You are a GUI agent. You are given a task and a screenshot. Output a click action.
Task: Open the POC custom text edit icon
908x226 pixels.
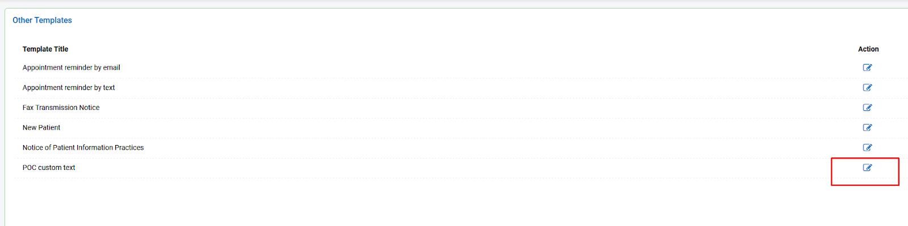pos(867,168)
